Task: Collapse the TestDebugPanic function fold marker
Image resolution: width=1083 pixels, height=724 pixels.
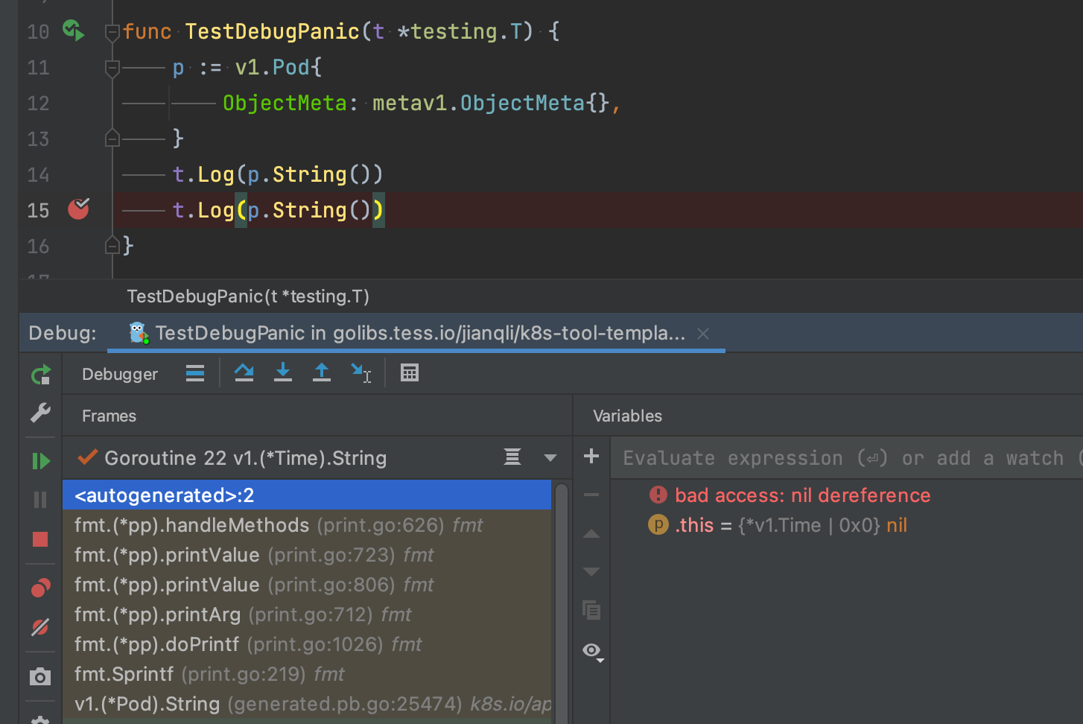Action: (x=112, y=32)
